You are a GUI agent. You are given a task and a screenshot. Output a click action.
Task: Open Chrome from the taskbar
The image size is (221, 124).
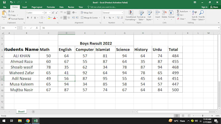point(28,121)
